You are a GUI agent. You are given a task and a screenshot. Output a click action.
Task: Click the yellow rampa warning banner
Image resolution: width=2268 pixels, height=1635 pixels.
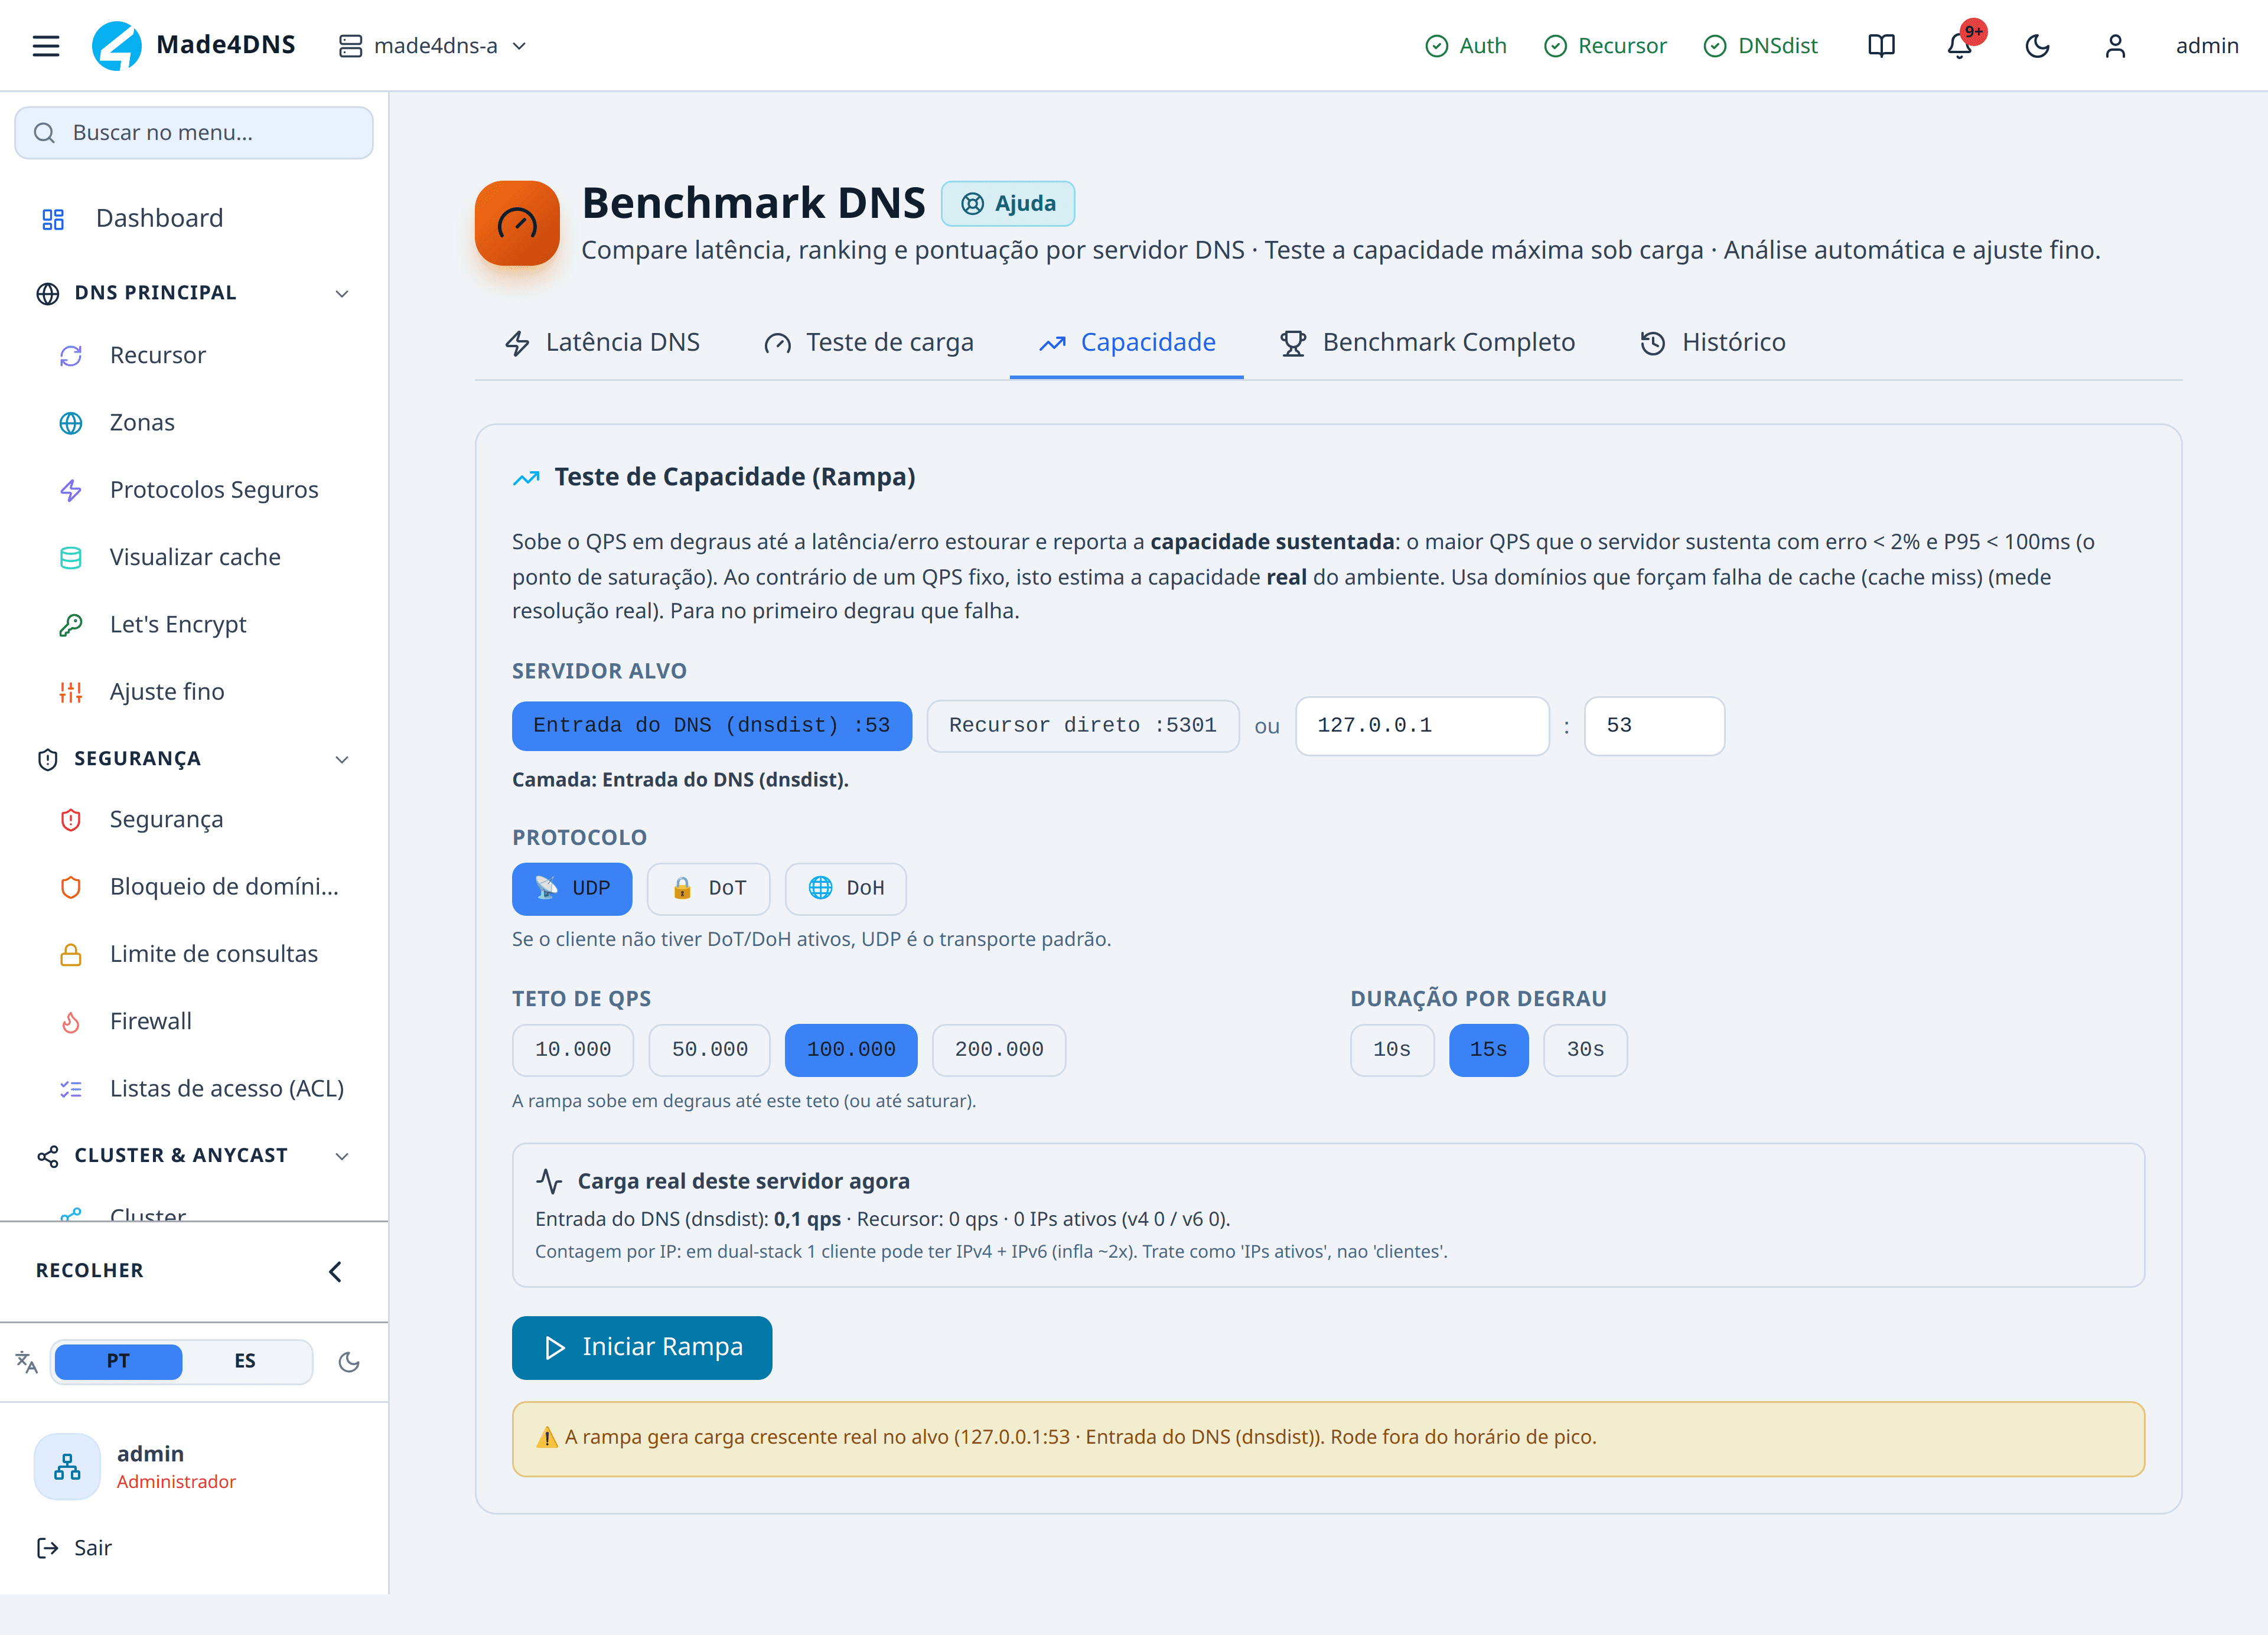[x=1328, y=1439]
